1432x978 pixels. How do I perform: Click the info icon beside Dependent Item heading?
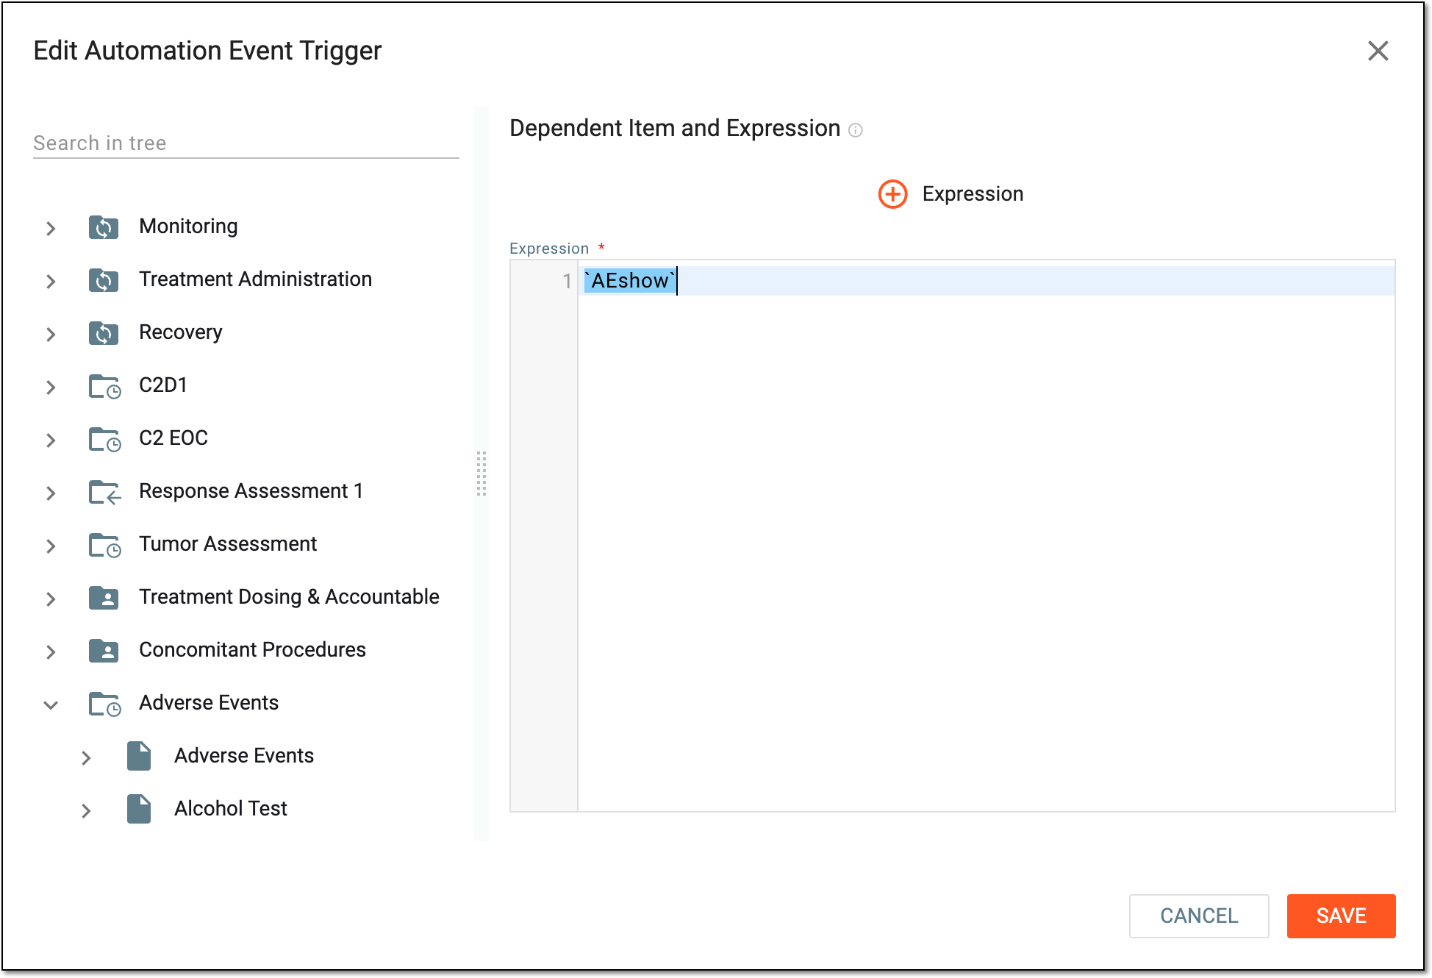pos(856,130)
